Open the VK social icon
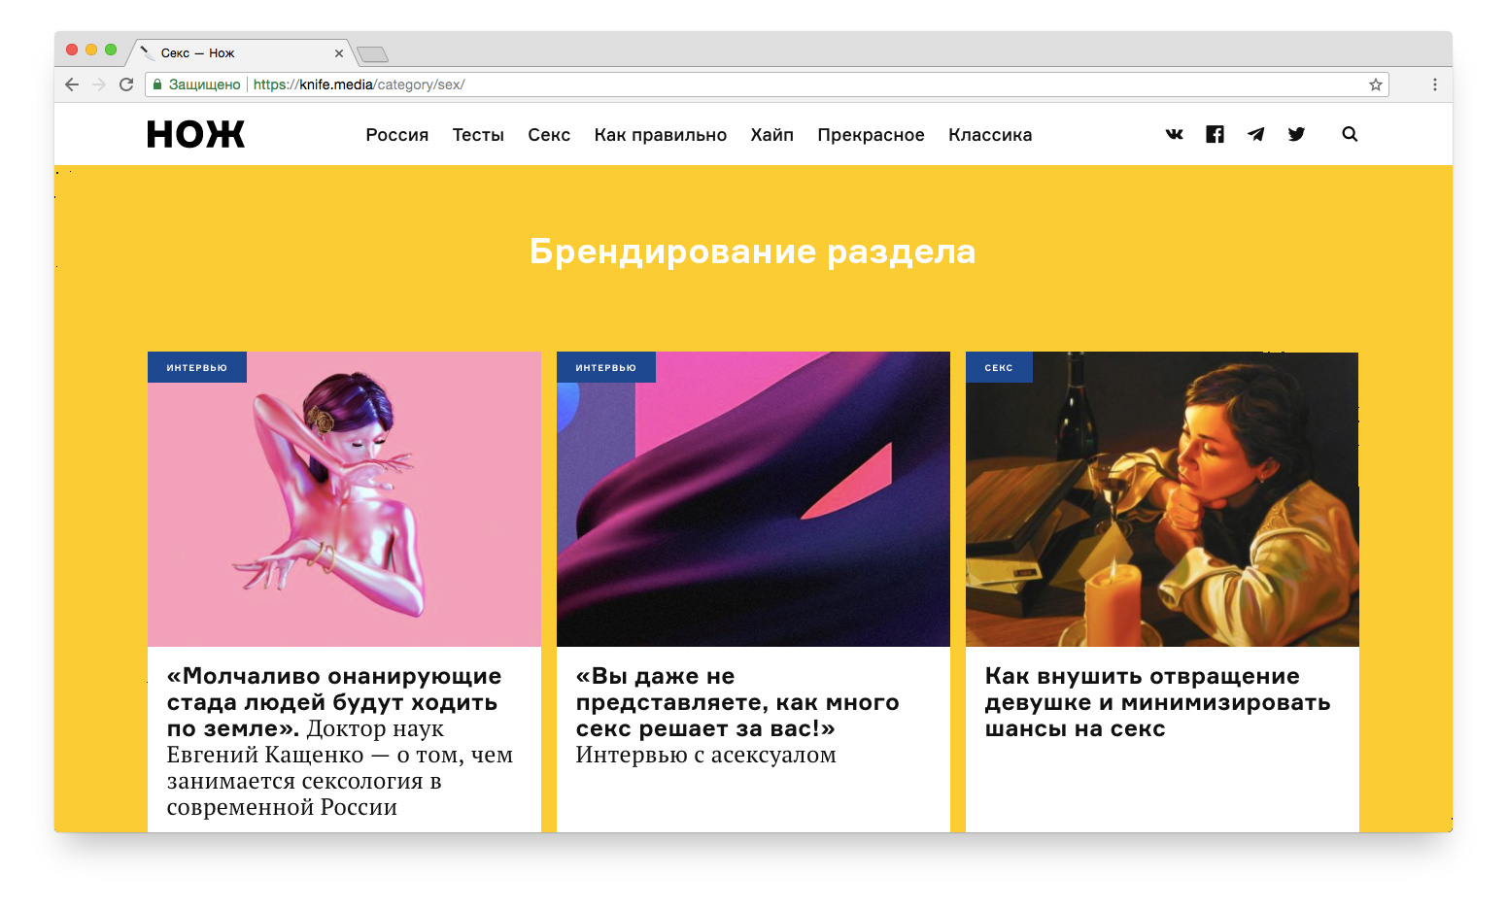The width and height of the screenshot is (1507, 910). pos(1174,134)
